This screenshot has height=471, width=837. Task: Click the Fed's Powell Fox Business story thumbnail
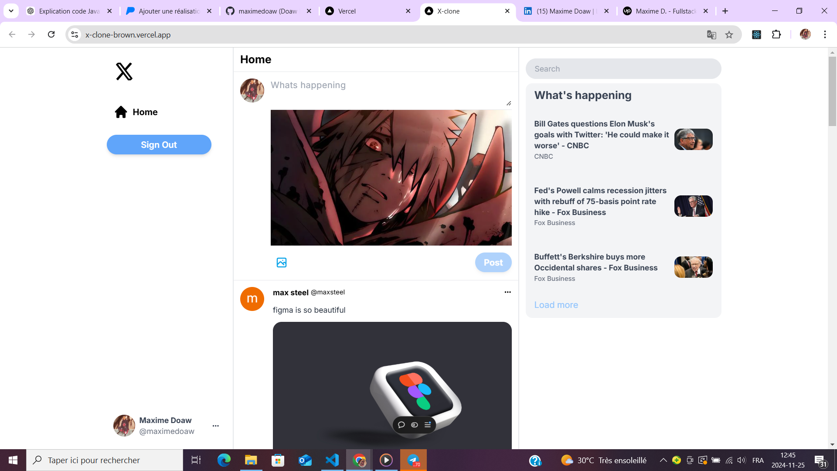pos(694,206)
